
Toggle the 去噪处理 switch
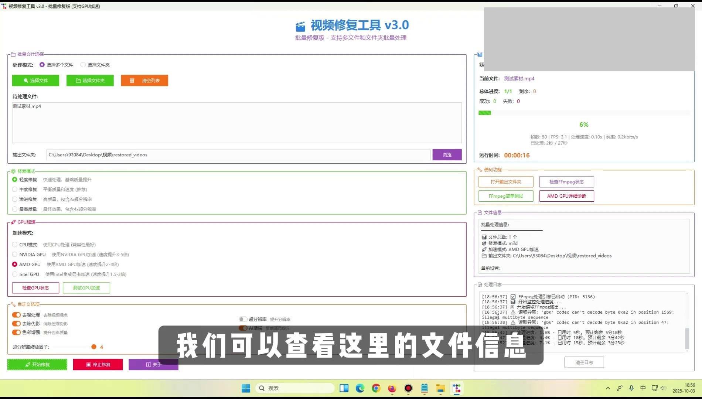tap(16, 315)
